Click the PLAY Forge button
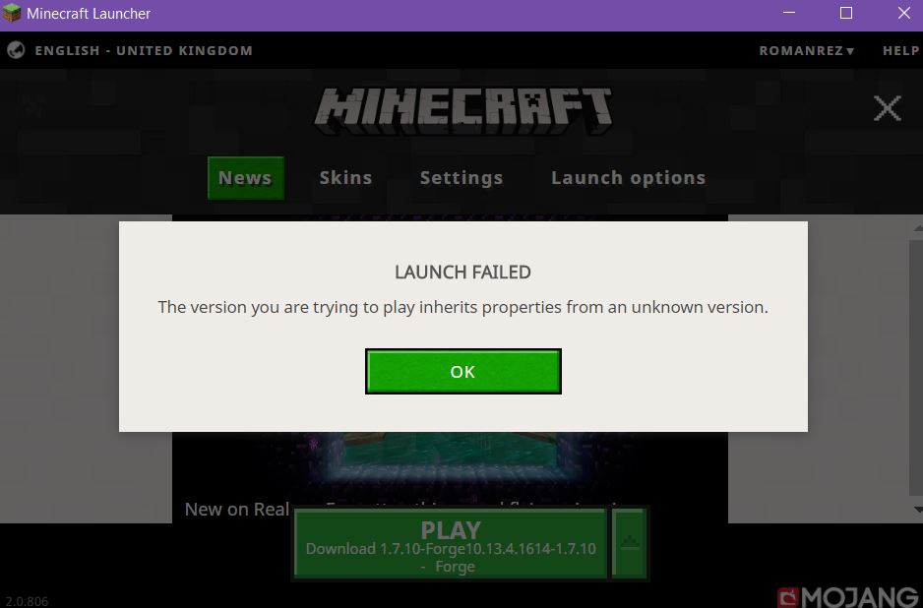Viewport: 923px width, 608px height. coord(451,543)
